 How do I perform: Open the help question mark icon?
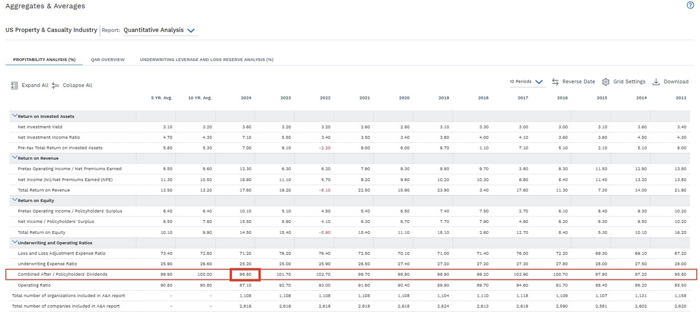(690, 5)
